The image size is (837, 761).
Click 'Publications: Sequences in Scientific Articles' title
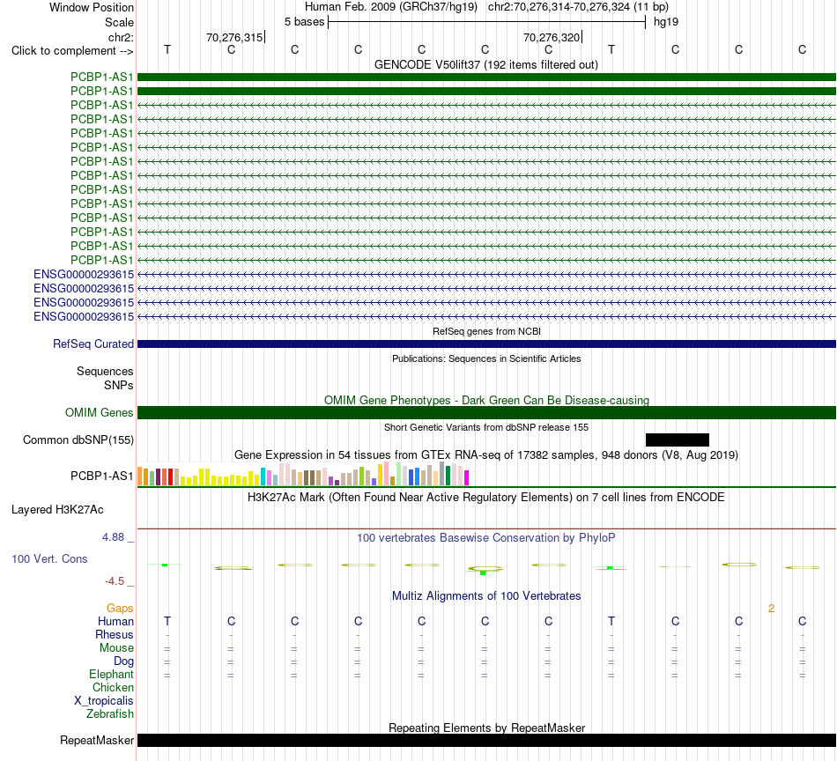coord(486,358)
